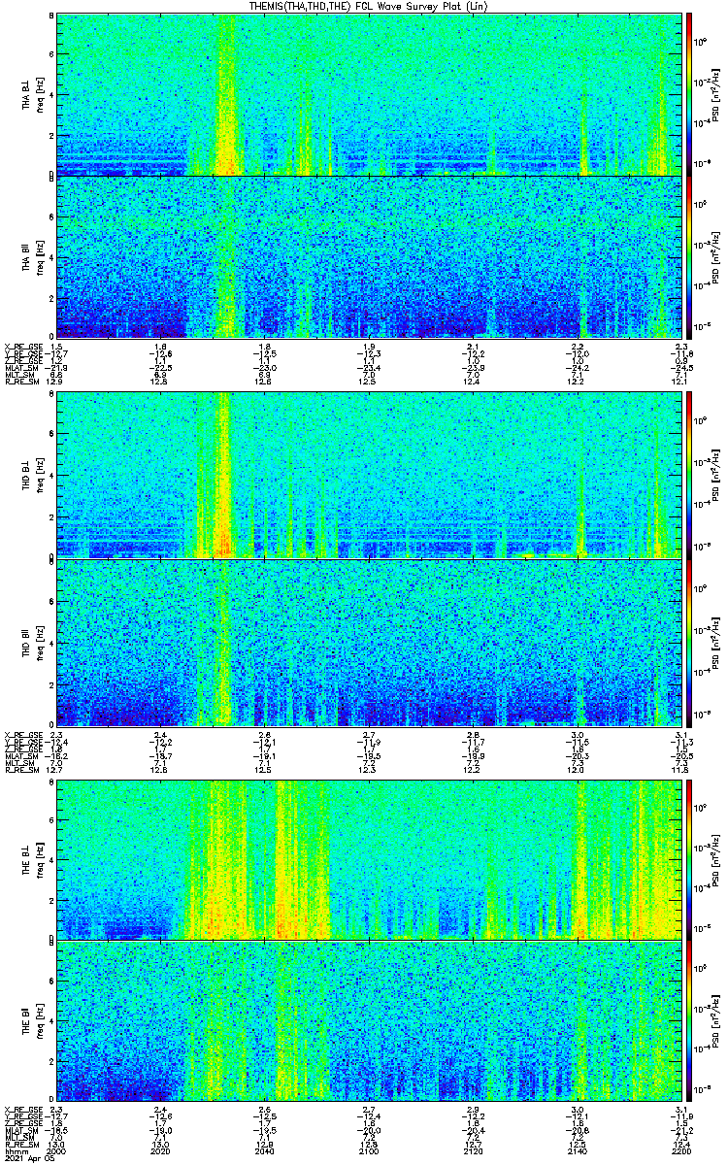This screenshot has height=1165, width=728.
Task: Click the 'hhmm' time axis label
Action: point(16,1151)
